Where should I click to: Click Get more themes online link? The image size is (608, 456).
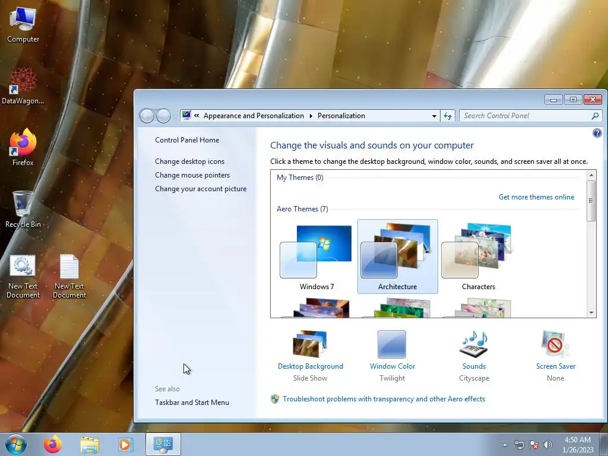click(536, 197)
